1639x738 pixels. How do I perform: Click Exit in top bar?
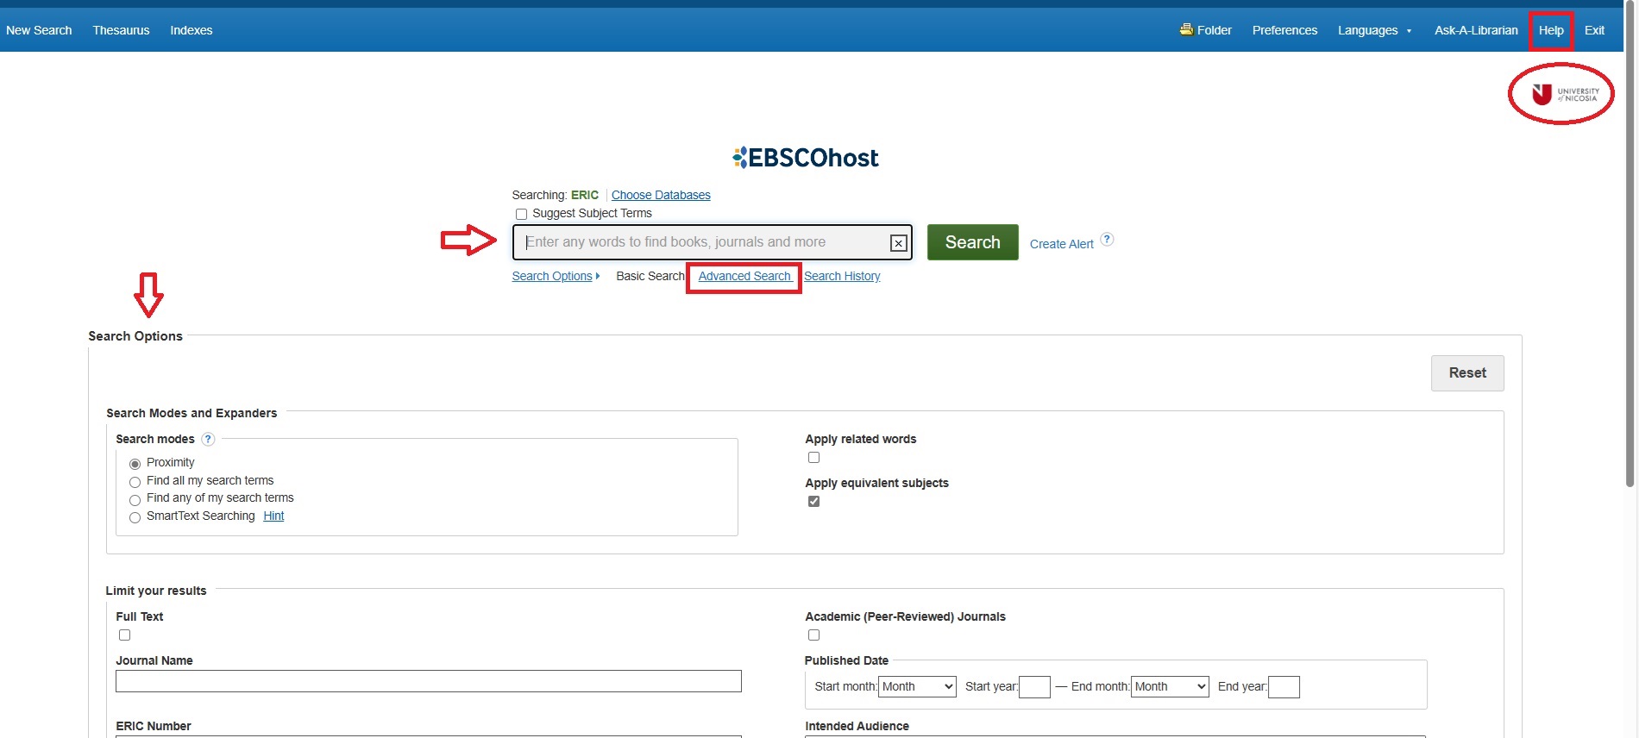click(x=1594, y=30)
